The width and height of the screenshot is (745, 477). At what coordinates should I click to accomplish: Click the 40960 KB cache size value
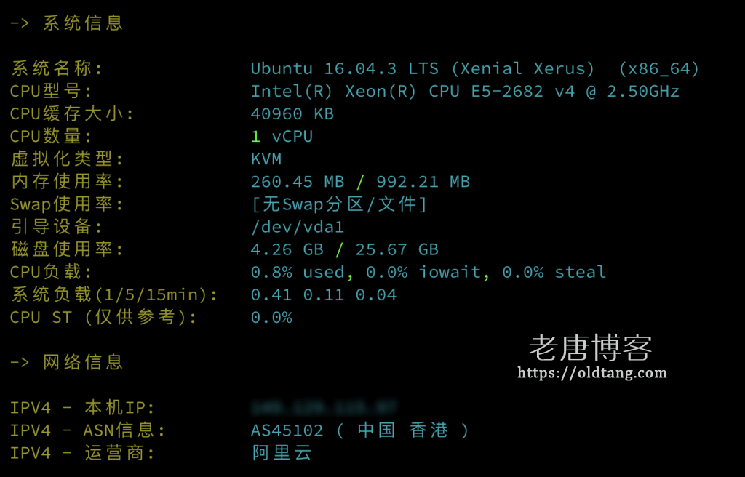click(292, 114)
